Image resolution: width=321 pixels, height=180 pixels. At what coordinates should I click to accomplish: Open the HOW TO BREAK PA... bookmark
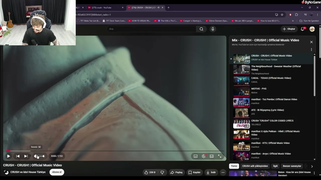139,21
